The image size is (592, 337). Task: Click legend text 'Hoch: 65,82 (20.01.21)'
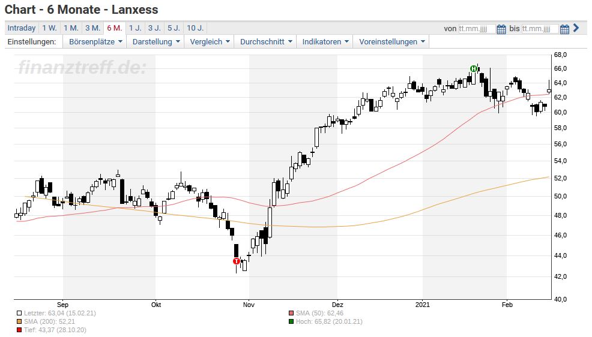click(329, 321)
